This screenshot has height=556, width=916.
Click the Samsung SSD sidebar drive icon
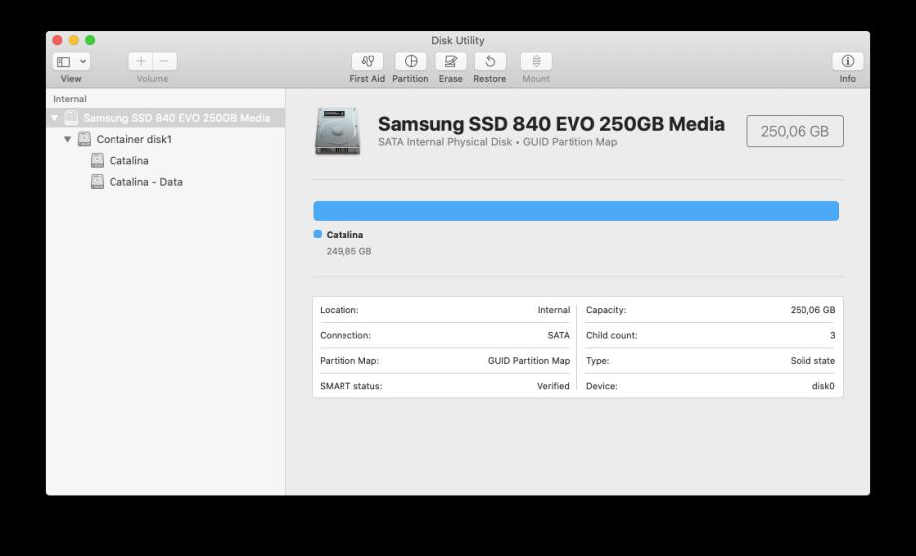click(71, 118)
